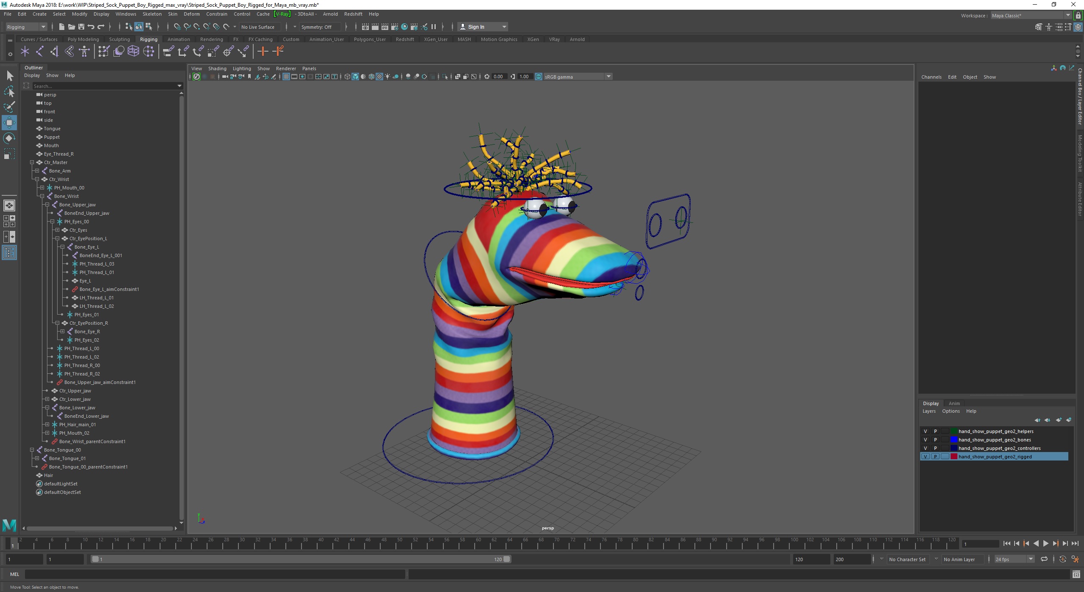The width and height of the screenshot is (1084, 592).
Task: Click the Set Key plus shelf icon
Action: pyautogui.click(x=263, y=52)
